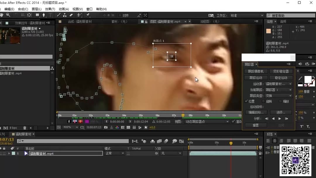Click the 重置 button in the Tracker panel
The image size is (316, 178).
256,125
